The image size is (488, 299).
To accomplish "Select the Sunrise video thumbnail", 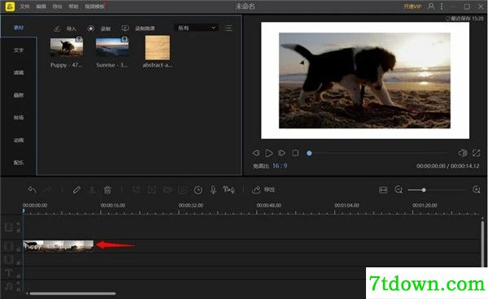I will [x=112, y=47].
